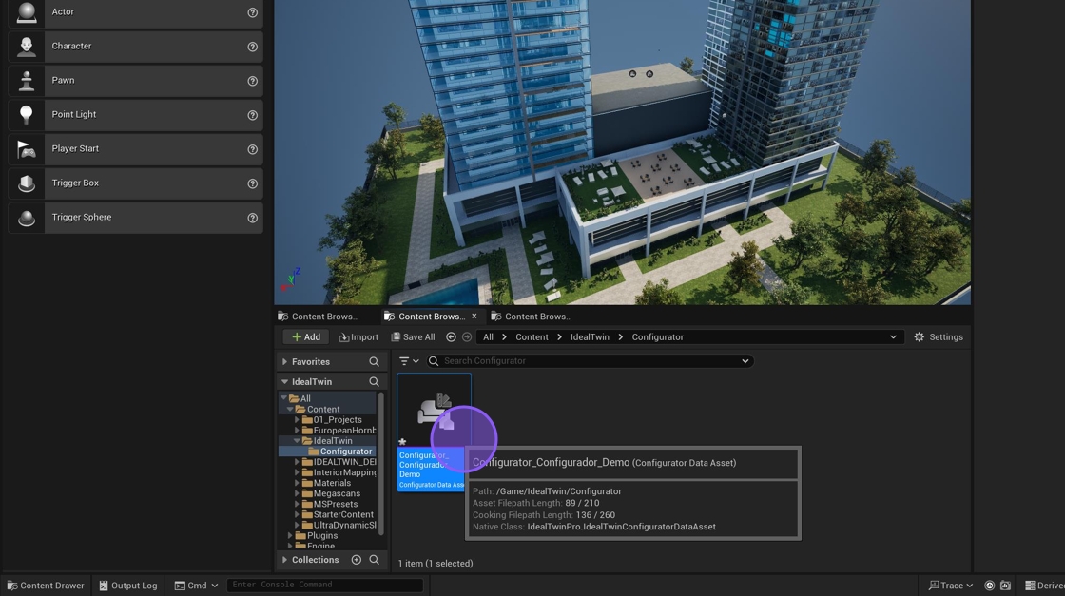Screen dimensions: 1065x596
Task: Open help for the Point Light actor
Action: (252, 115)
